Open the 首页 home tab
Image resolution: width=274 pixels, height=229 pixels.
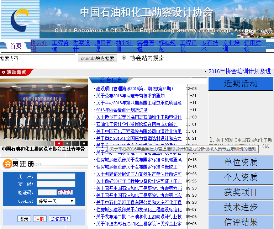pyautogui.click(x=16, y=46)
